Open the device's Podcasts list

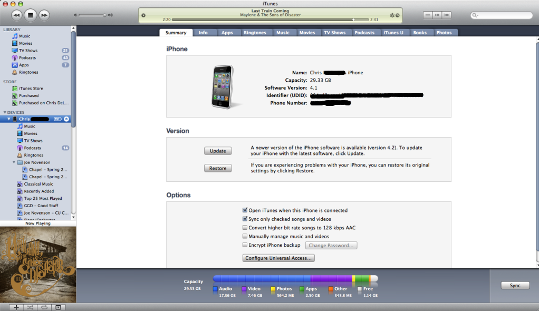click(32, 148)
